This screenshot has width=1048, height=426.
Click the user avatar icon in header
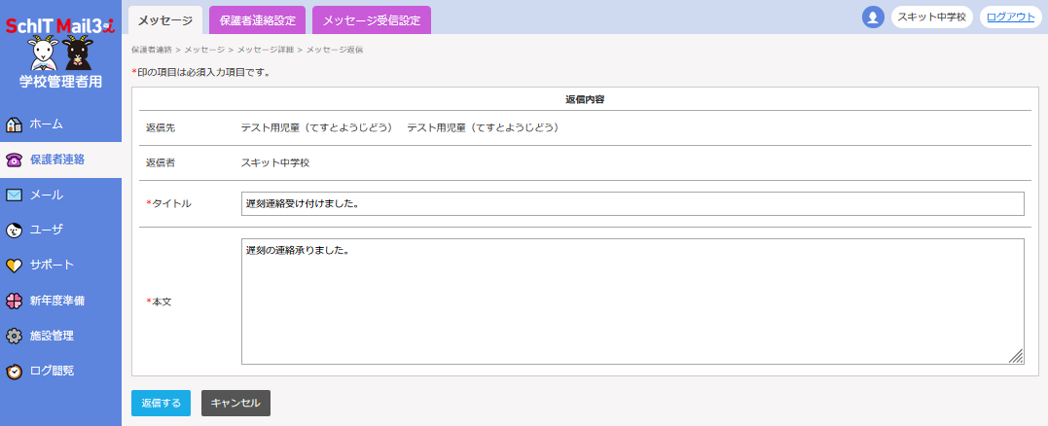coord(873,18)
